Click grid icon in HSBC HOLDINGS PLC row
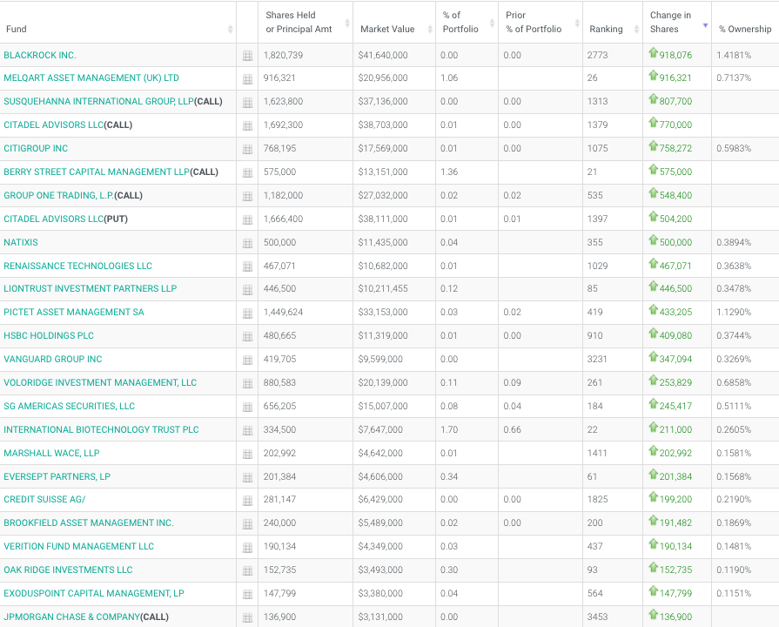This screenshot has height=627, width=779. click(247, 337)
